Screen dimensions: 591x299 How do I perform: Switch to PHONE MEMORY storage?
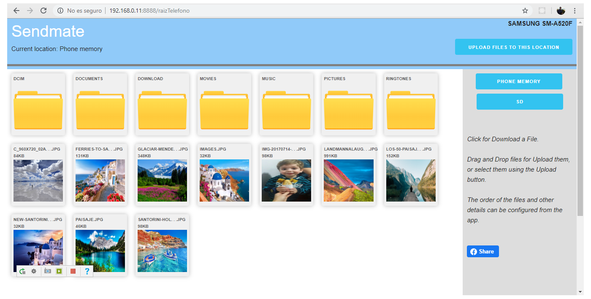click(519, 81)
